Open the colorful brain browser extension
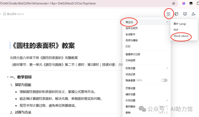 click(x=184, y=4)
